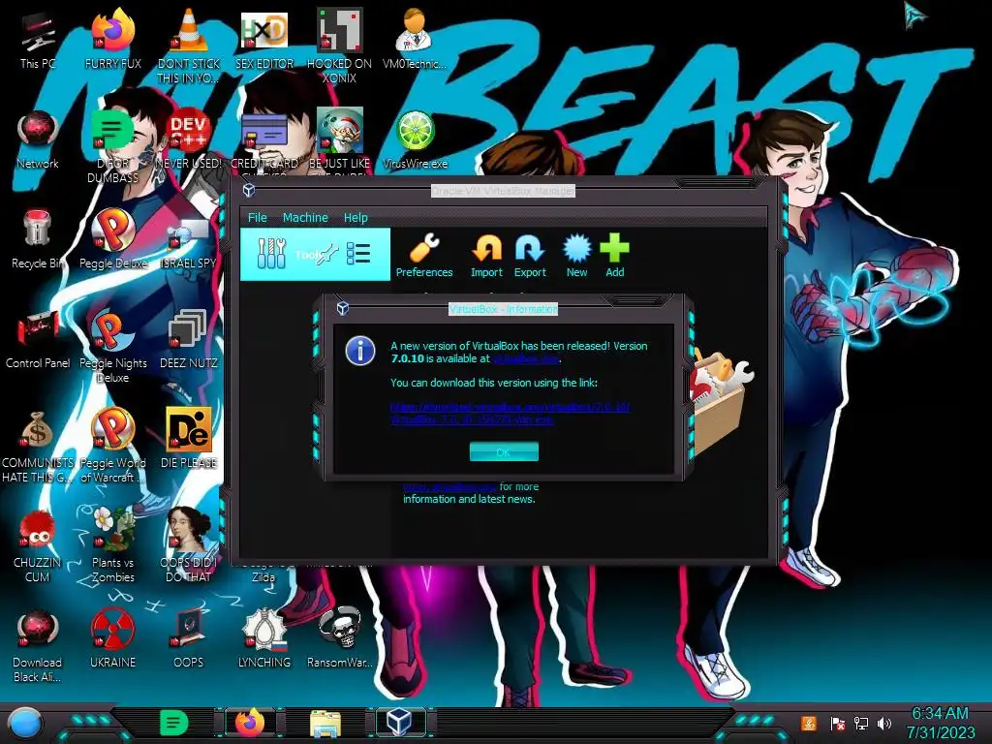Select the Plants vs Zombies shortcut
Screen dimensions: 992x744
pyautogui.click(x=113, y=545)
